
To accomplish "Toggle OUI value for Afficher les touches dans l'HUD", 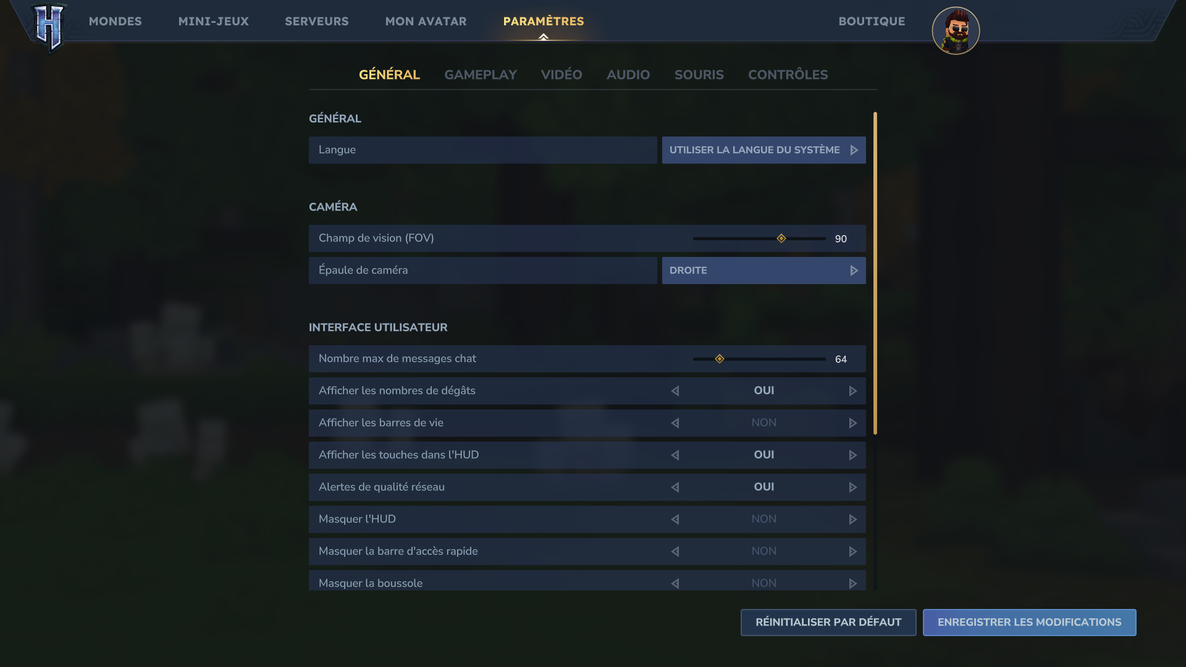I will [763, 455].
